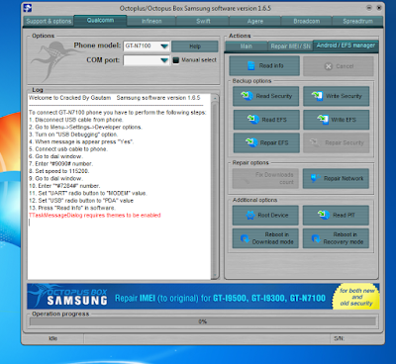
Task: Open the Spreadtrum tab
Action: point(357,21)
